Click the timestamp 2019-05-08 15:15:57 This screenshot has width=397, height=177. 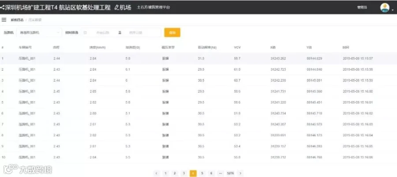tap(358, 59)
